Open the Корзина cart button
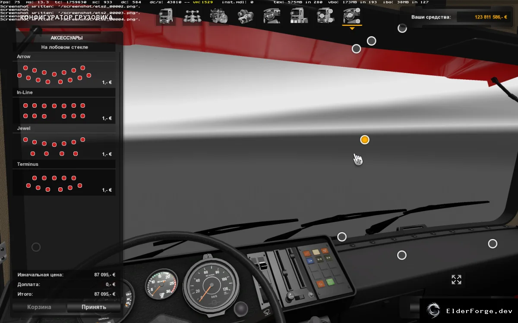The width and height of the screenshot is (518, 323). pos(39,307)
